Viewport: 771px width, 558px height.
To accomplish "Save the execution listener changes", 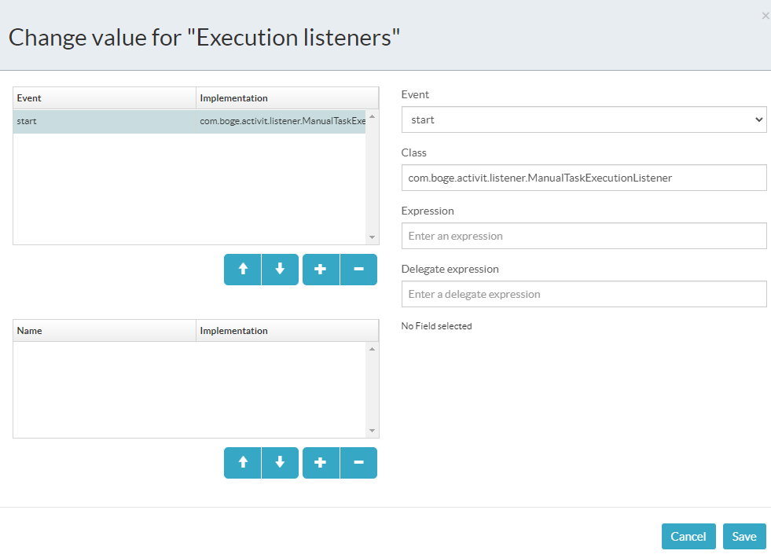I will 744,537.
